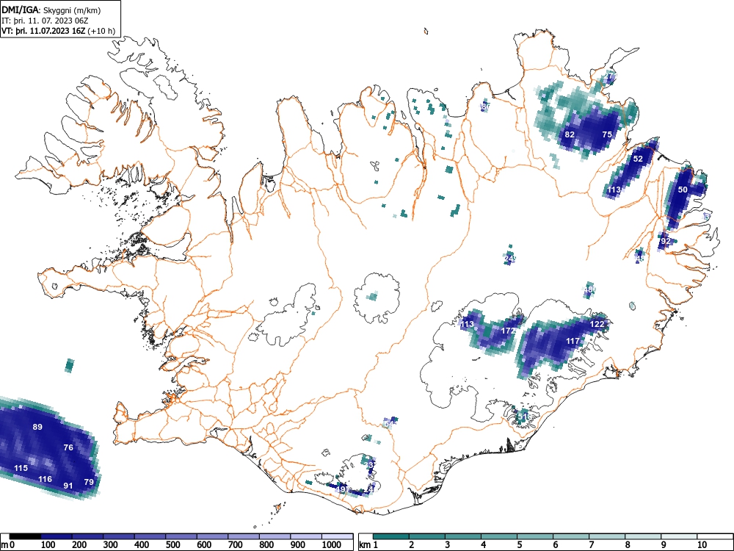Screen dimensions: 734x551
Task: Click the '600' legend label
Action: pos(204,545)
